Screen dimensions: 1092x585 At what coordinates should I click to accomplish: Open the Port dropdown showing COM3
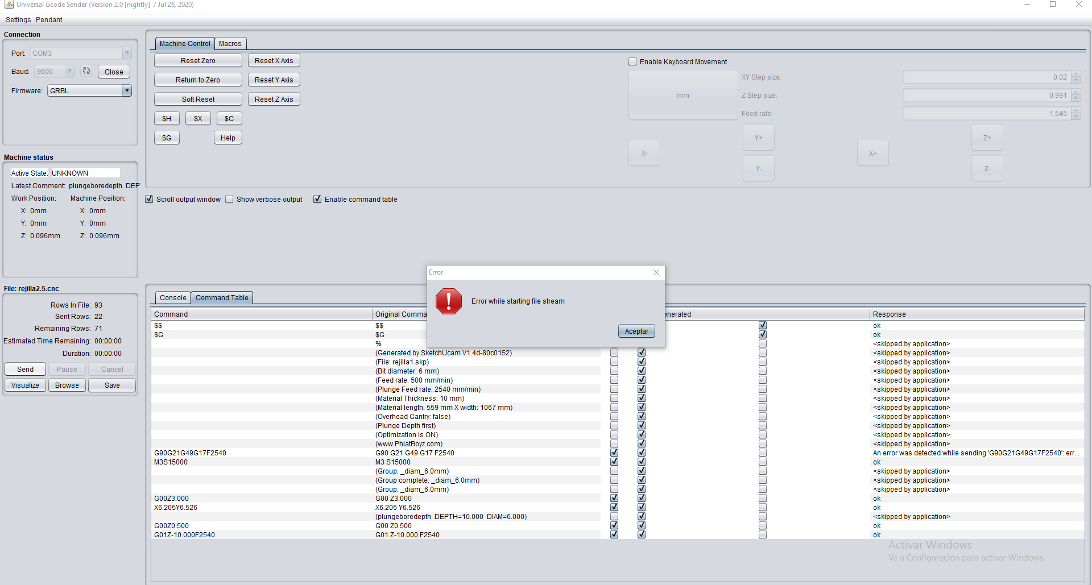[x=126, y=53]
